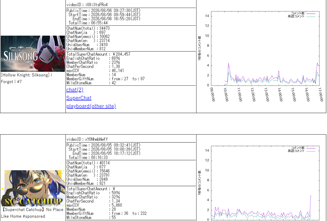Click MemberChatRatio 32% value

(x=116, y=197)
